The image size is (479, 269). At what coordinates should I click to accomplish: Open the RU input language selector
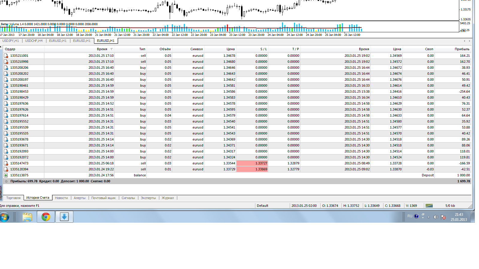click(410, 216)
